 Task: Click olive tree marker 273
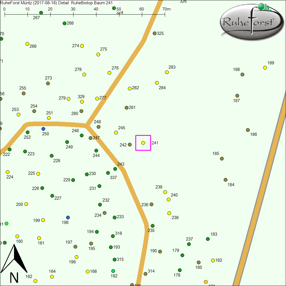[x=48, y=83]
